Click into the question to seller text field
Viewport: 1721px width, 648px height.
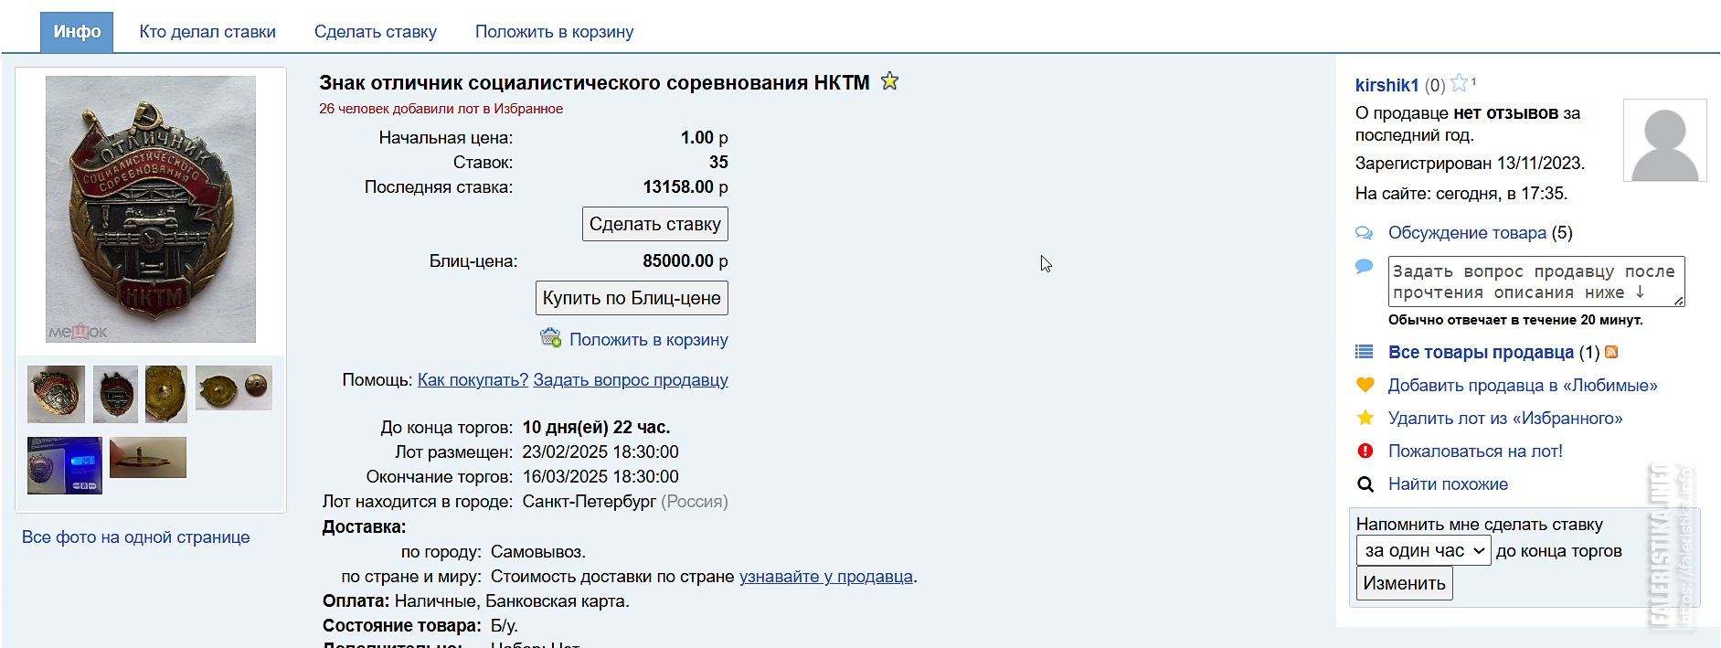pos(1535,282)
